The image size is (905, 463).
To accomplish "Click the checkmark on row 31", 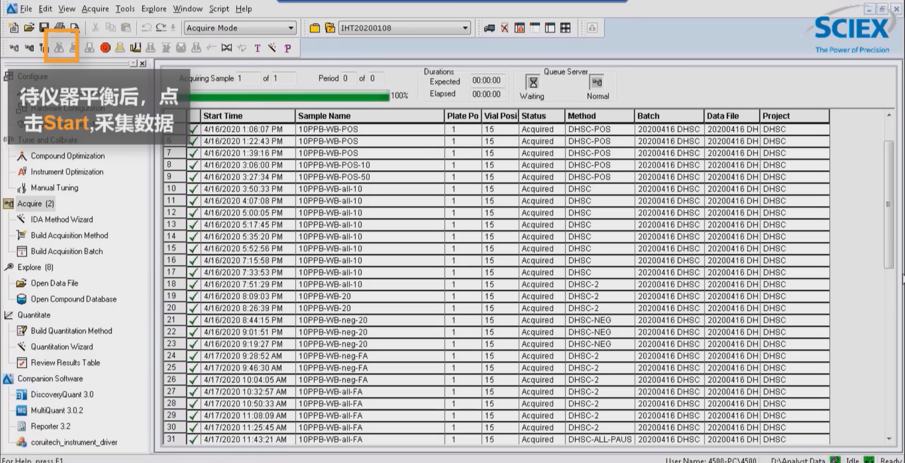I will pyautogui.click(x=193, y=439).
